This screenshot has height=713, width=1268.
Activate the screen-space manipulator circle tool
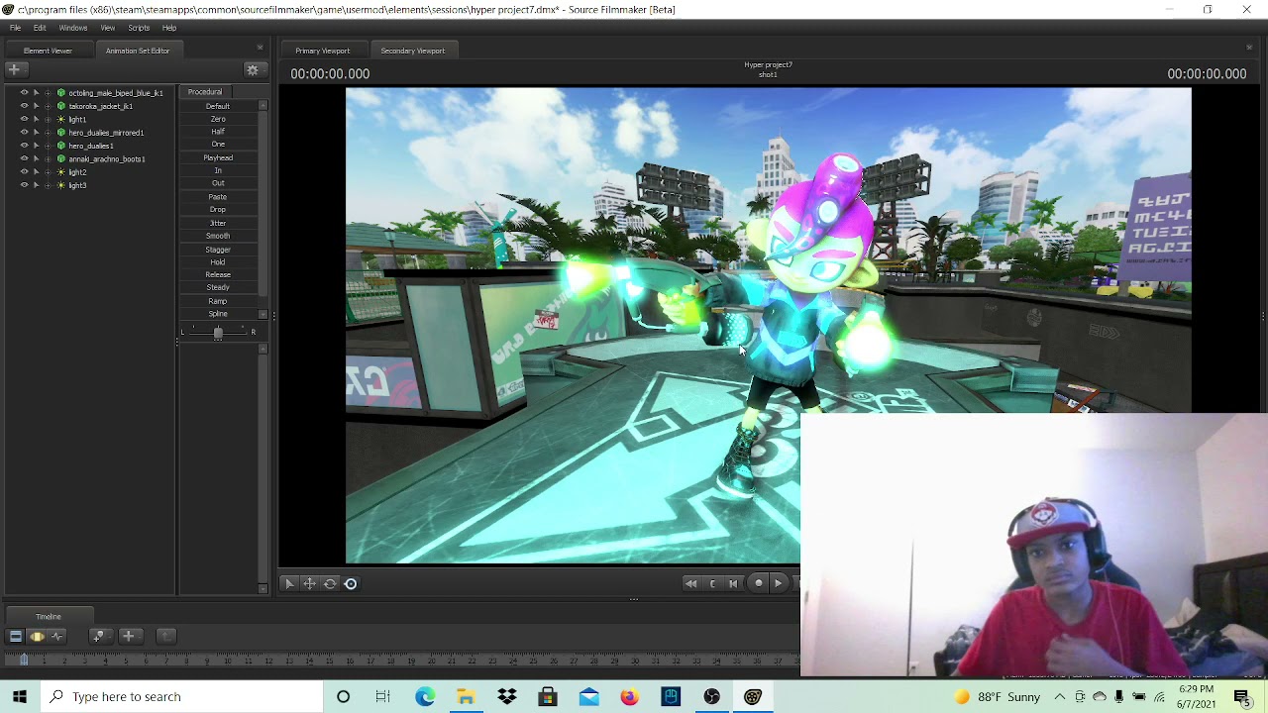coord(351,584)
